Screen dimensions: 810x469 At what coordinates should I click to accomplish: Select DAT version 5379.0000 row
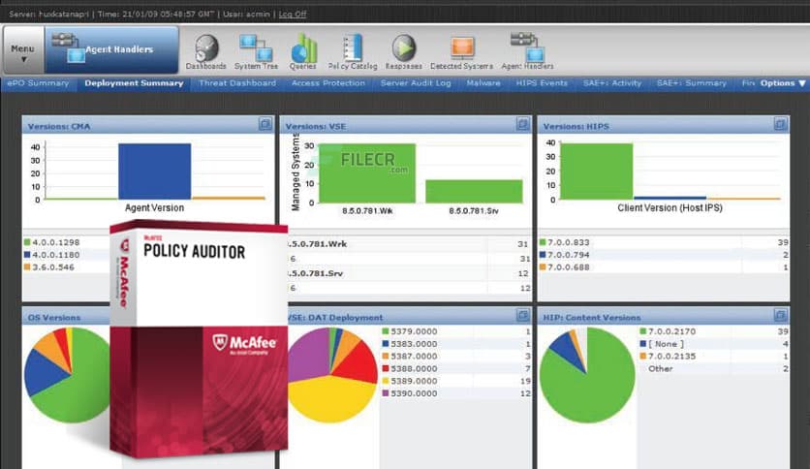click(456, 331)
